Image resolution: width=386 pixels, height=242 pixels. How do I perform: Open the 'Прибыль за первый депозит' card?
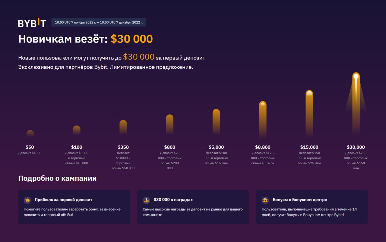pos(74,207)
